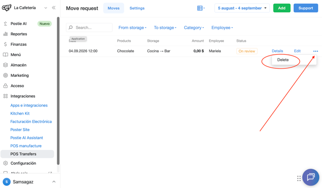Open the three-dot row actions menu
Viewport: 322px width, 188px height.
click(x=316, y=51)
